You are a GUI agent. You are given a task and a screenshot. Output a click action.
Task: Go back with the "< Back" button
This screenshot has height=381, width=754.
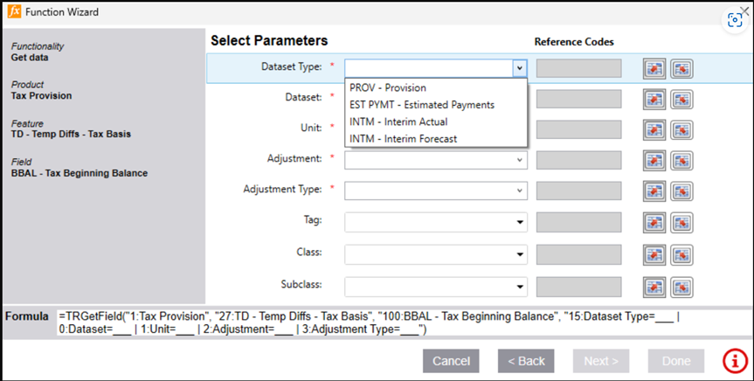pos(526,361)
